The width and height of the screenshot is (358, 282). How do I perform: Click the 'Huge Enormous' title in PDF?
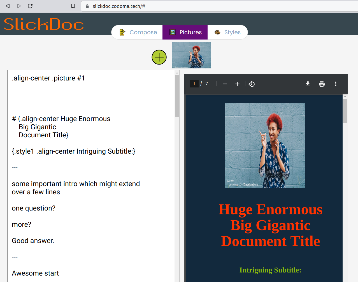[x=270, y=209]
